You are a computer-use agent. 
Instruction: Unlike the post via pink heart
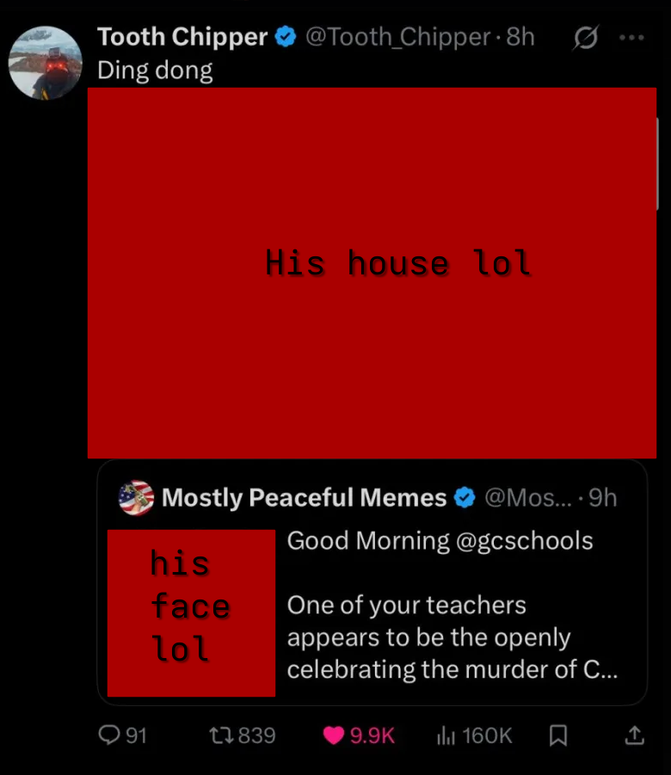point(333,735)
